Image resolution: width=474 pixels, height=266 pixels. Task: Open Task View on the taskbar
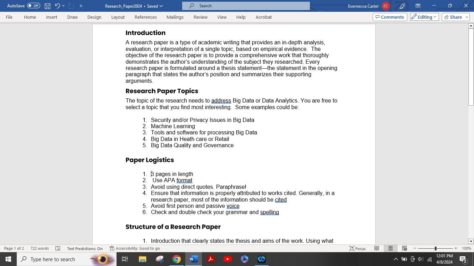pos(125,259)
